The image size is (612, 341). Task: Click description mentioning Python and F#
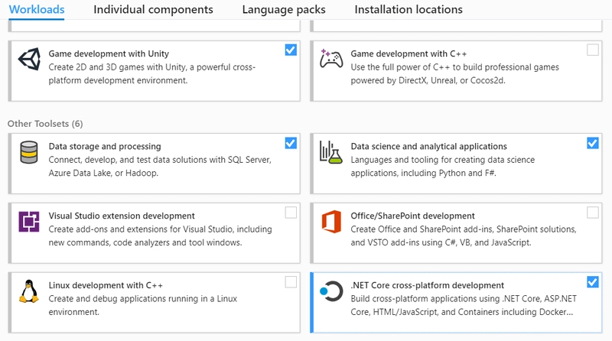[443, 167]
